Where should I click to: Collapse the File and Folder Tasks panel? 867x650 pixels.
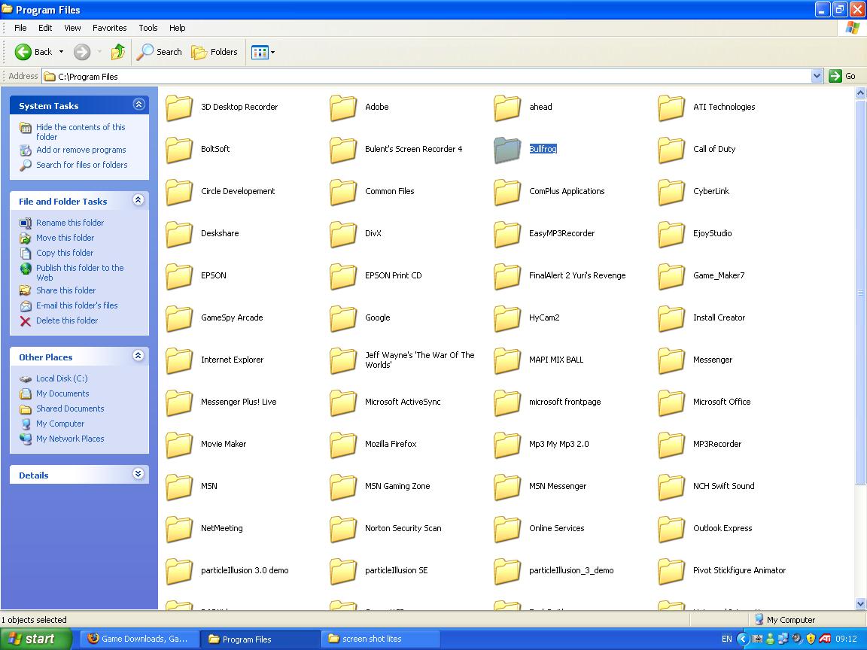click(x=138, y=201)
